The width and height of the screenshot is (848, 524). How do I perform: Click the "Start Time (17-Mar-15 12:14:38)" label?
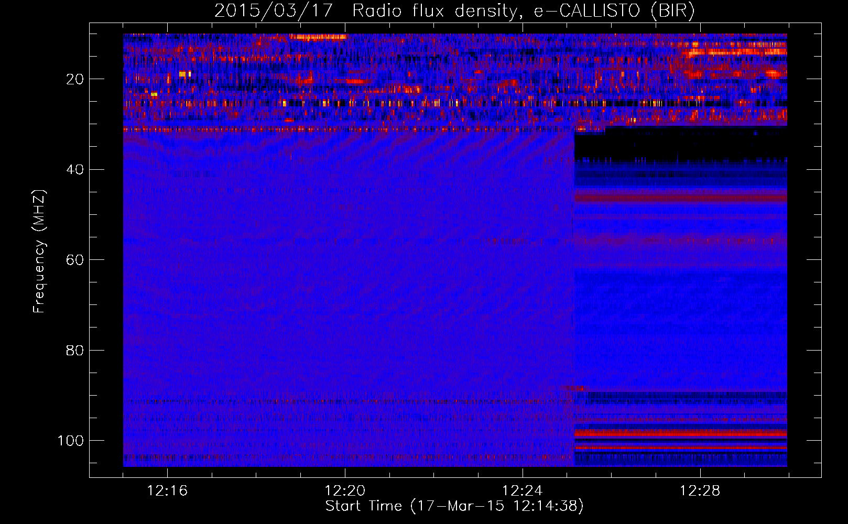pyautogui.click(x=454, y=506)
